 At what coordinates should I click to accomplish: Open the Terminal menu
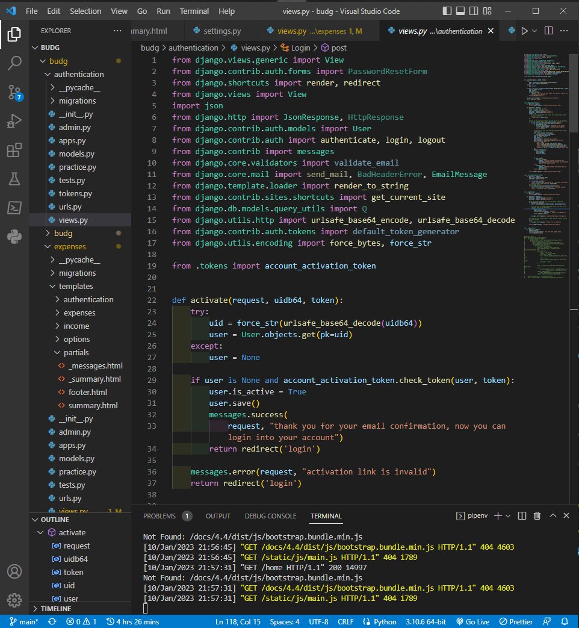pyautogui.click(x=194, y=11)
